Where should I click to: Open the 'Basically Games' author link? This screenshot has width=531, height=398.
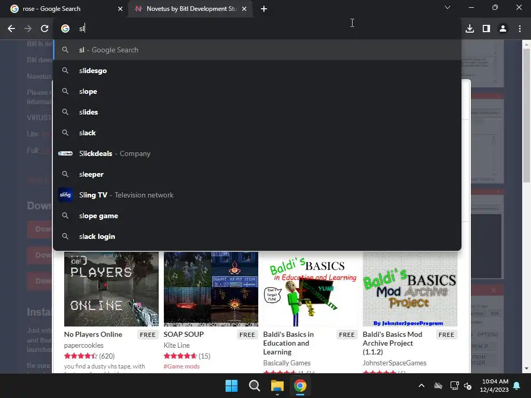(287, 363)
